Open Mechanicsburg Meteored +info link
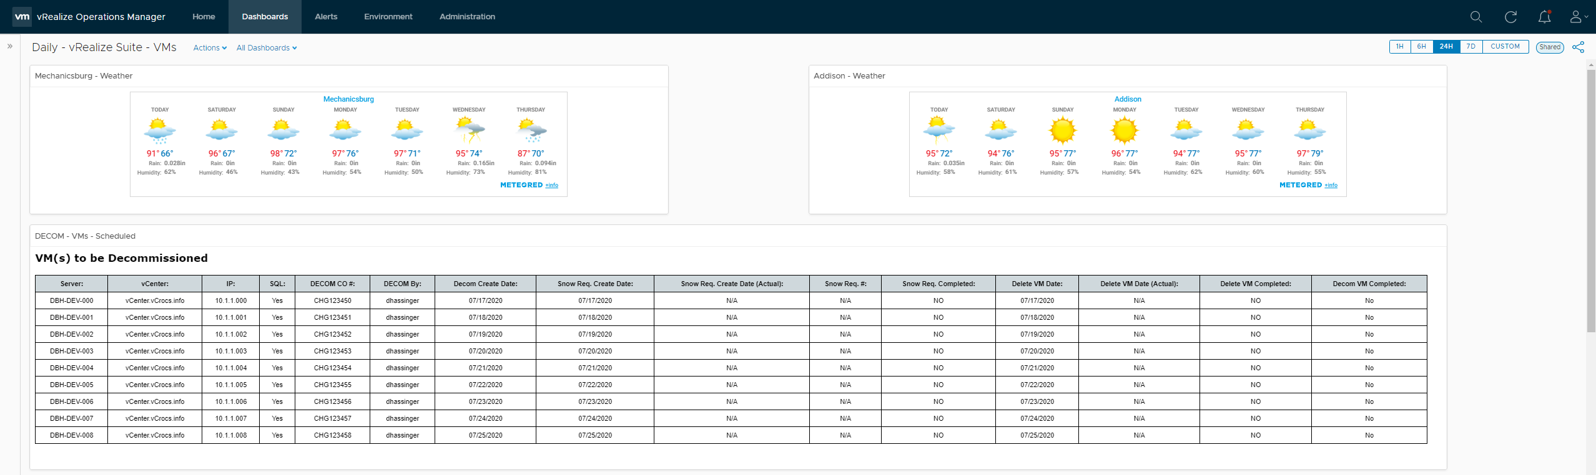 pyautogui.click(x=551, y=185)
